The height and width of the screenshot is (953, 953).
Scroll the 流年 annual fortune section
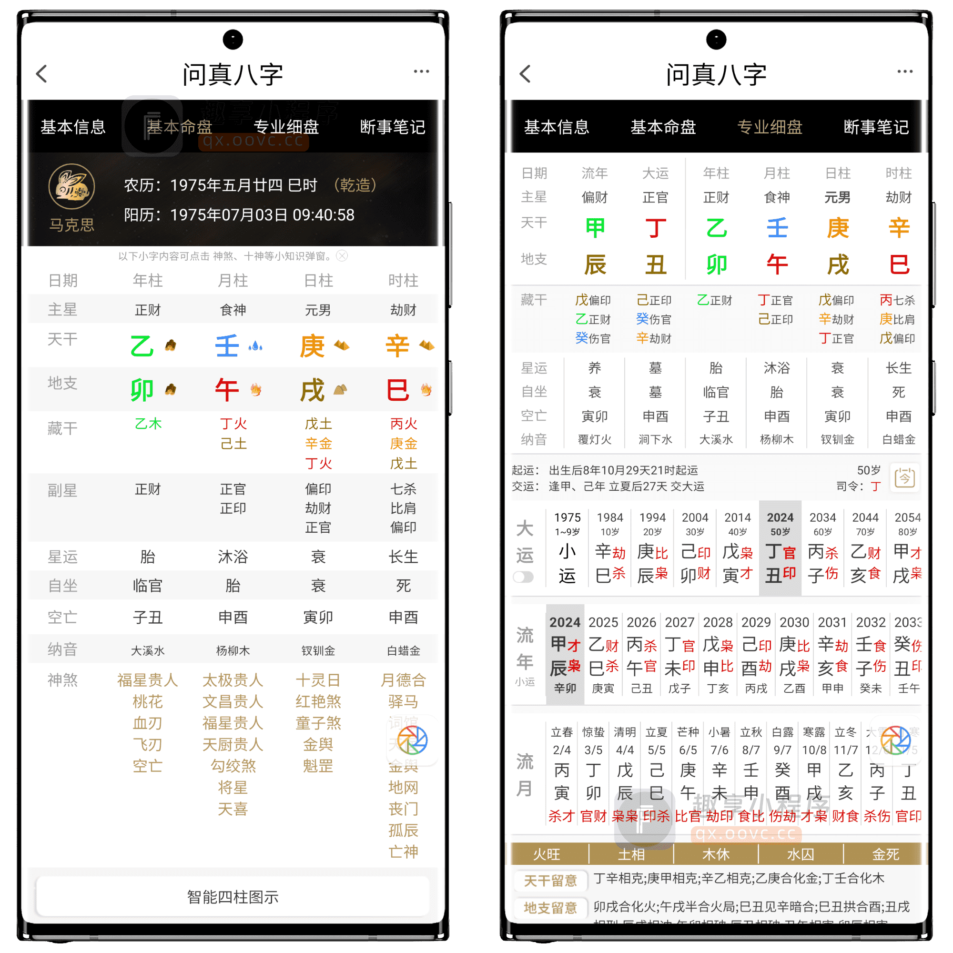(x=717, y=636)
